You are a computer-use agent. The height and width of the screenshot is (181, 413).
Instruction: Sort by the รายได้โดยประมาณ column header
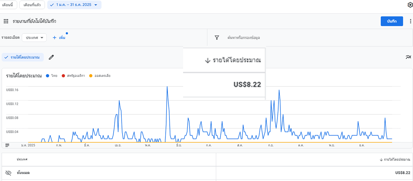pos(395,160)
